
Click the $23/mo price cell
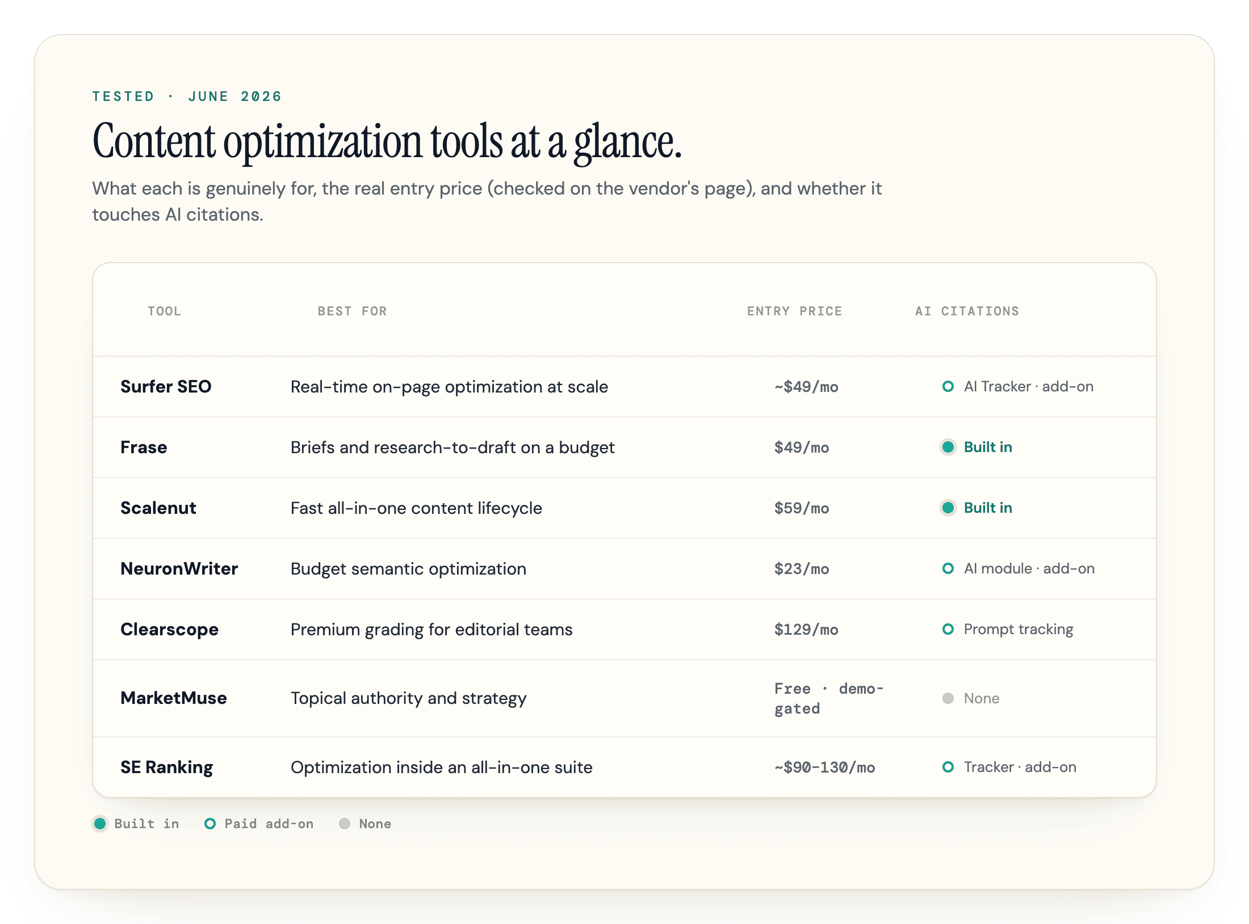802,569
